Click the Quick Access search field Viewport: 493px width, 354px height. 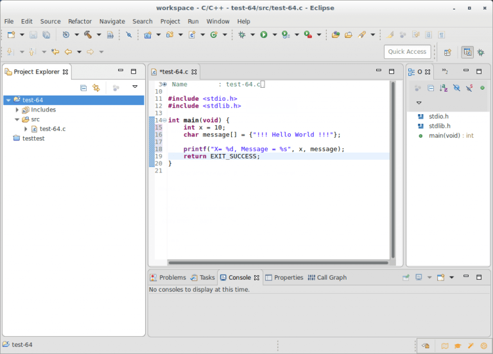(407, 52)
